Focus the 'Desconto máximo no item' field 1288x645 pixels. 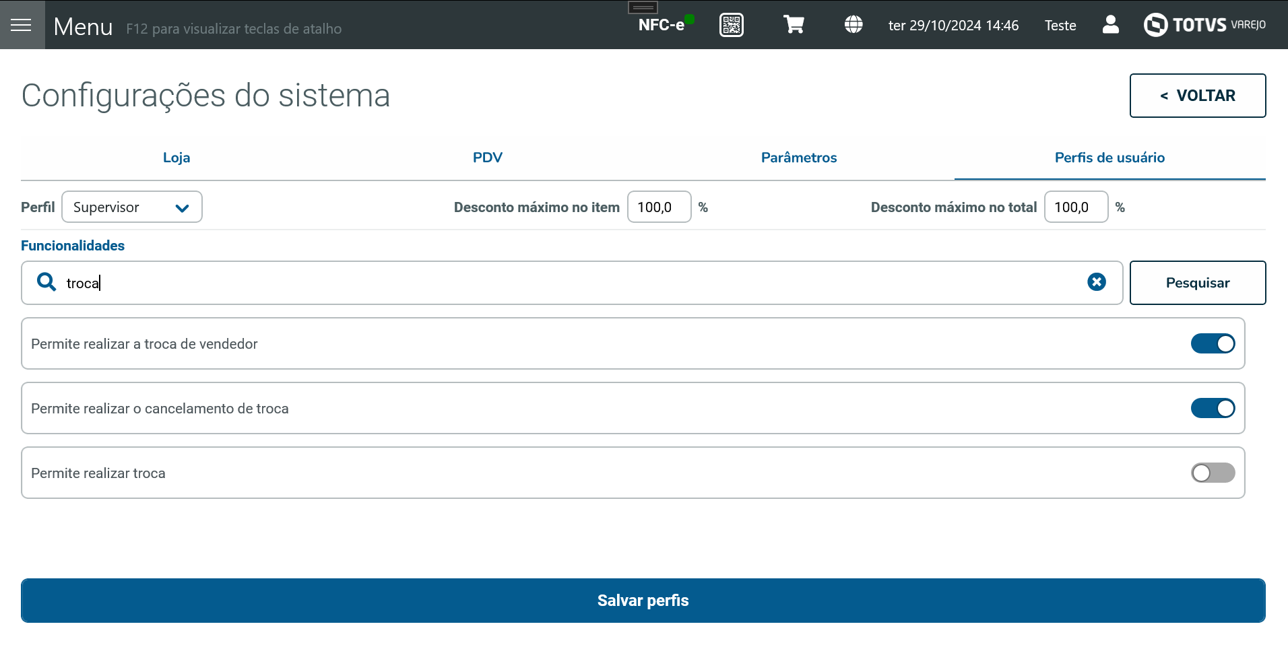tap(658, 207)
